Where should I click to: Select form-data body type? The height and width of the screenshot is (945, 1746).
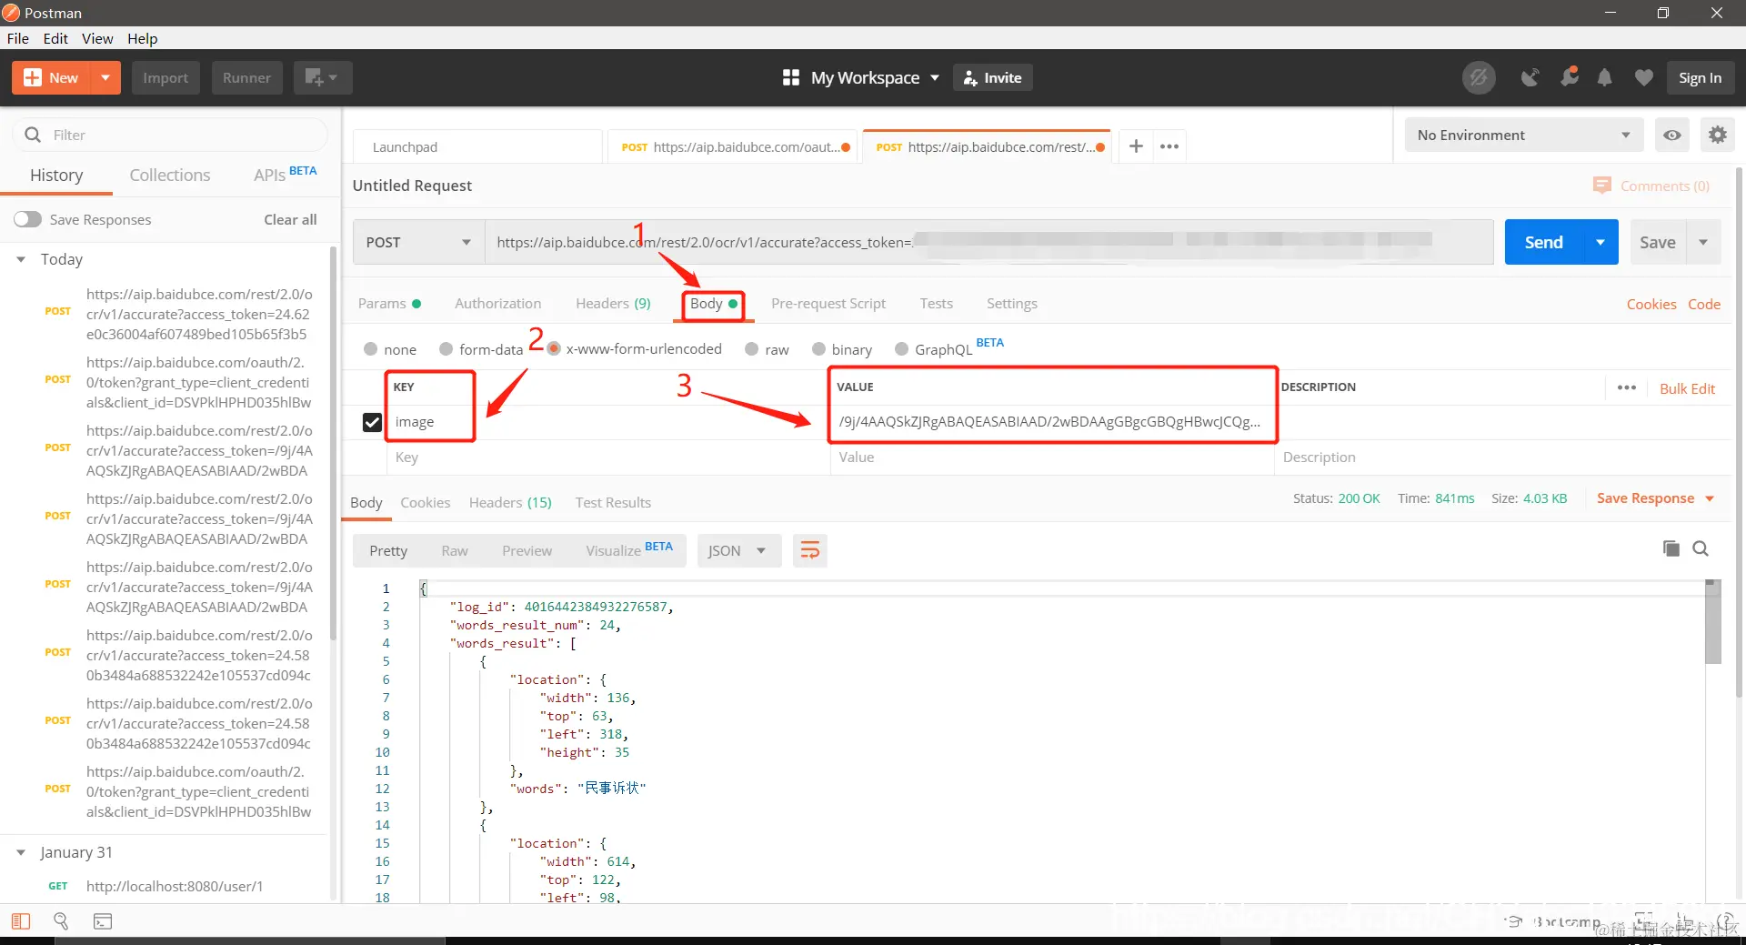[446, 349]
